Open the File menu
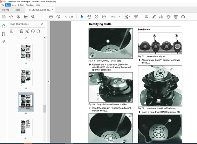 2,5
